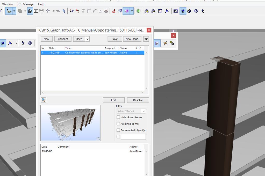The width and height of the screenshot is (265, 176).
Task: Sort issues by Title column header
Action: click(68, 48)
